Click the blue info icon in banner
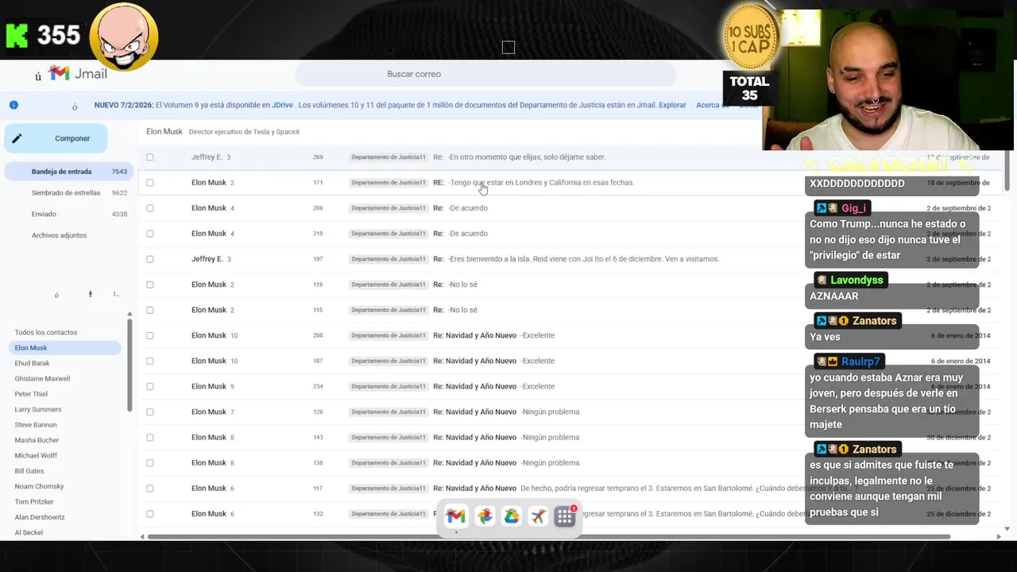1017x572 pixels. [14, 105]
